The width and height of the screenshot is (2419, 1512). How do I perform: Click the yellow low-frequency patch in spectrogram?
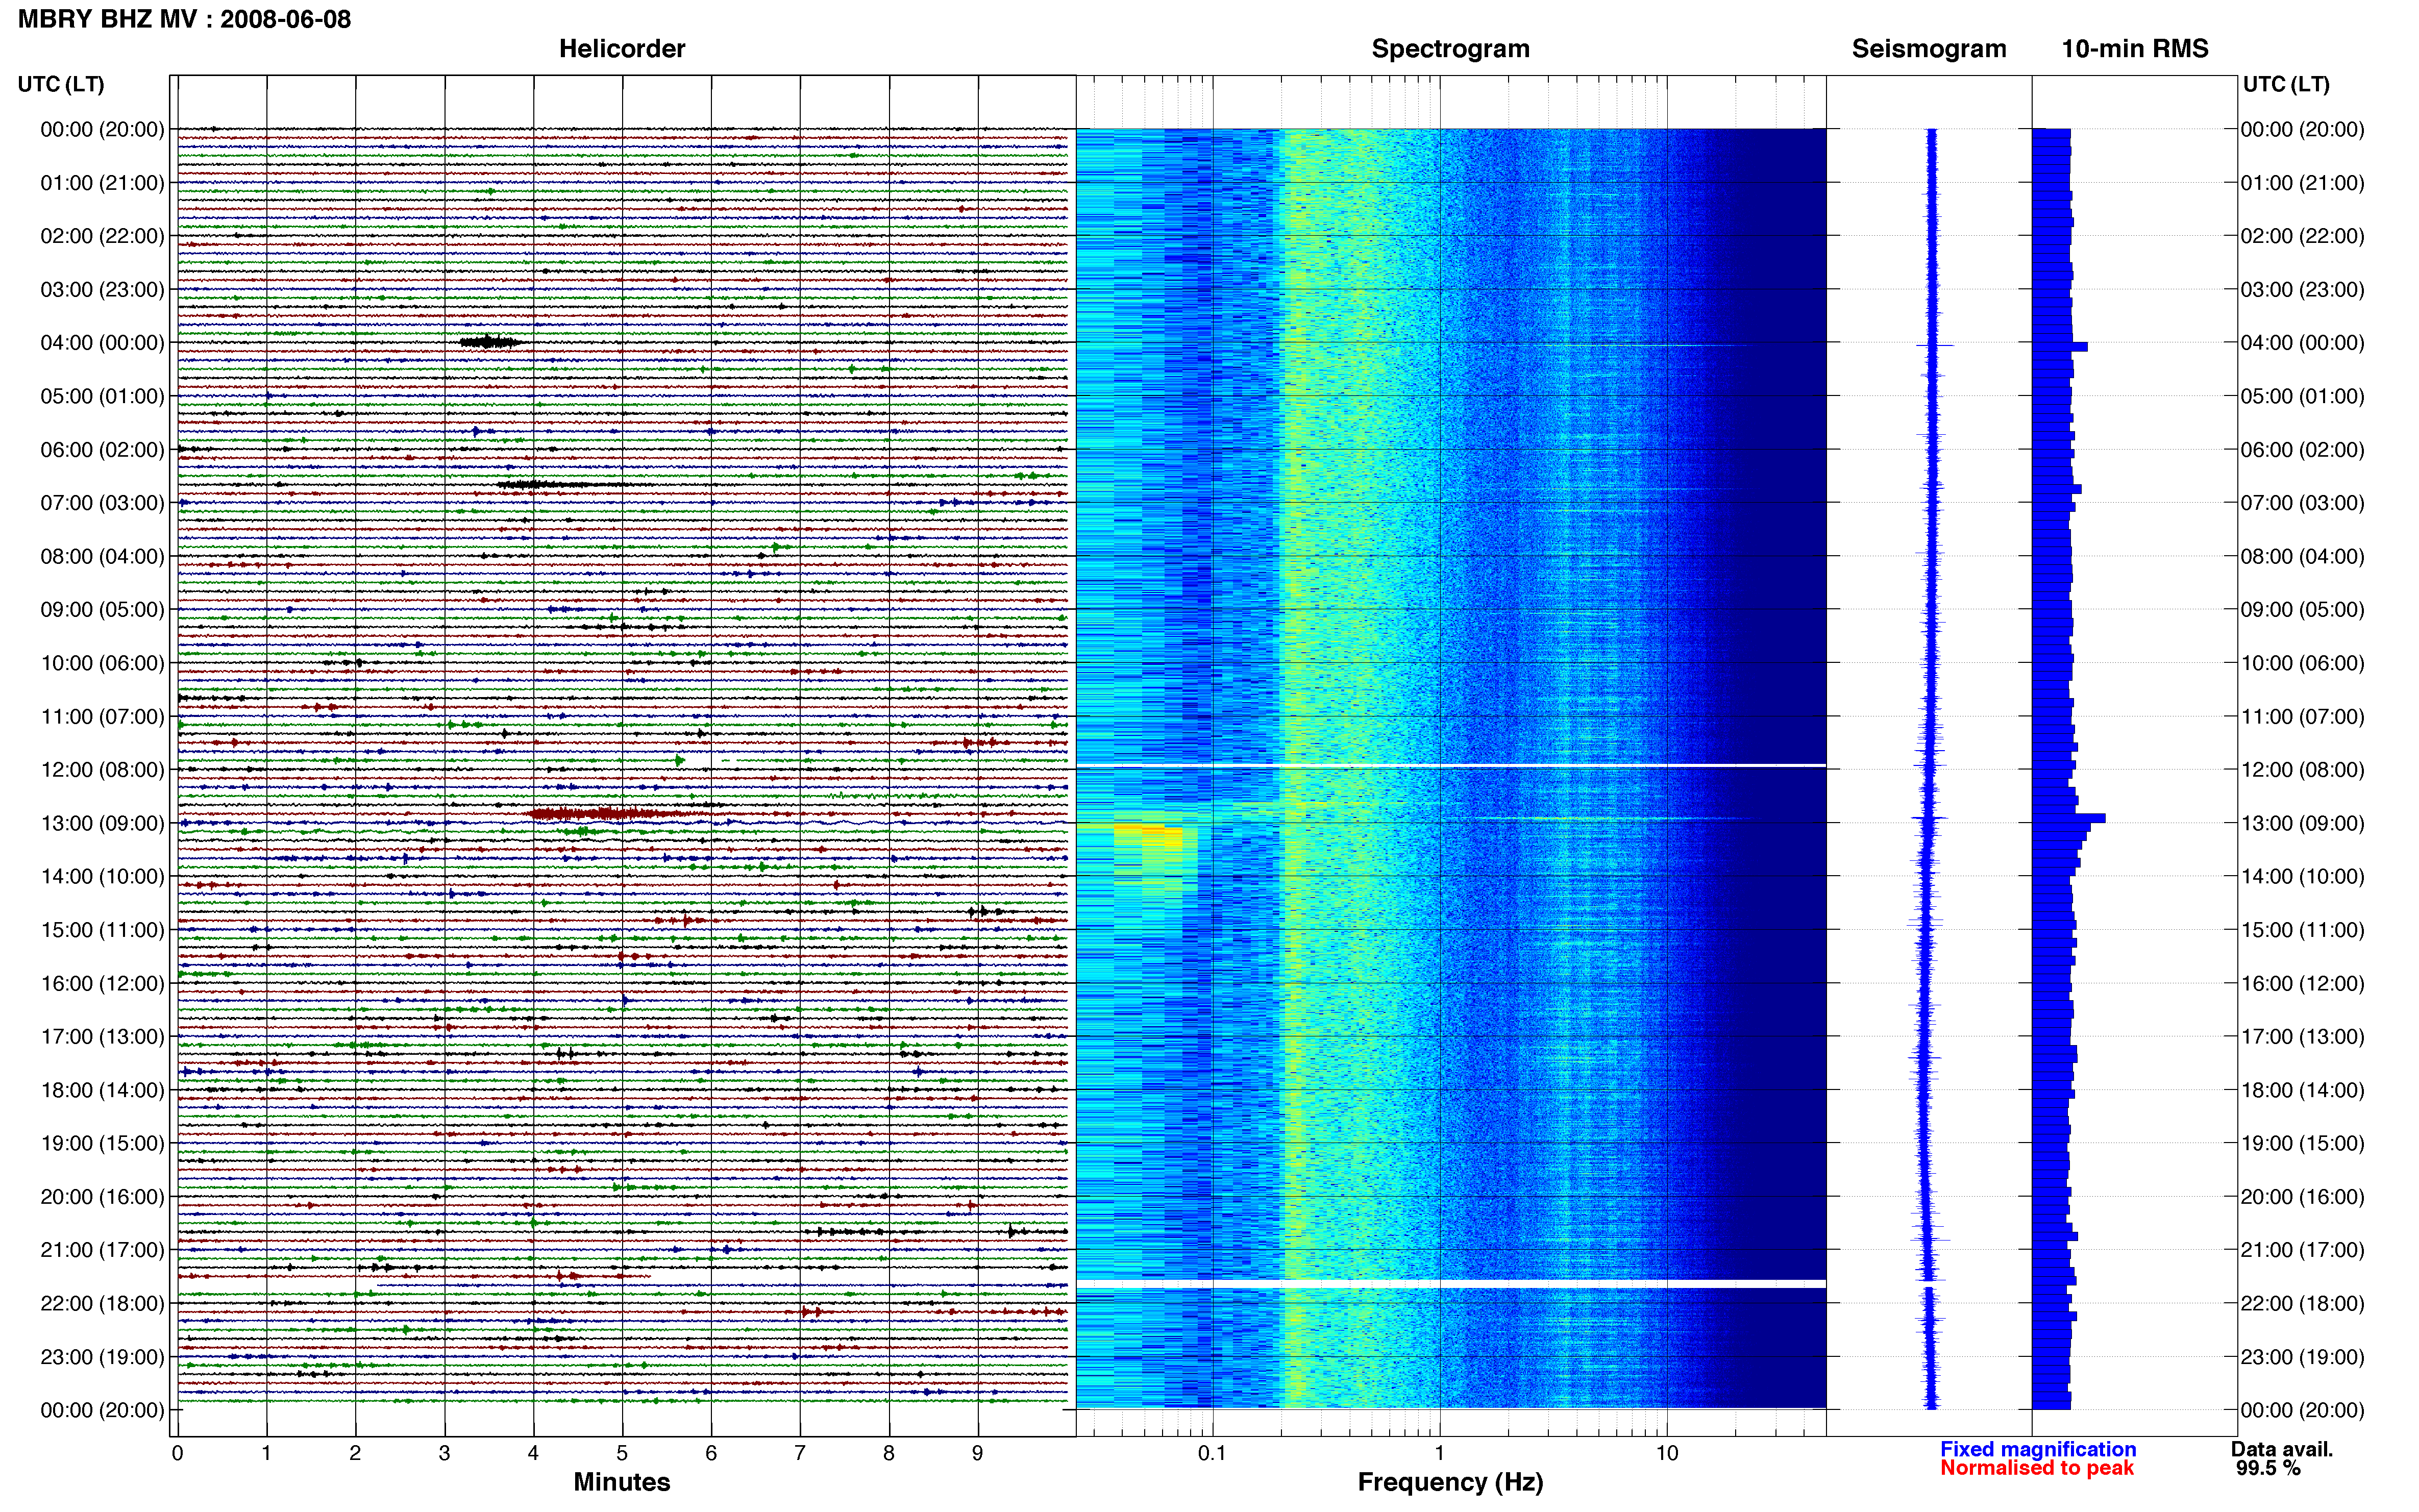point(1150,837)
